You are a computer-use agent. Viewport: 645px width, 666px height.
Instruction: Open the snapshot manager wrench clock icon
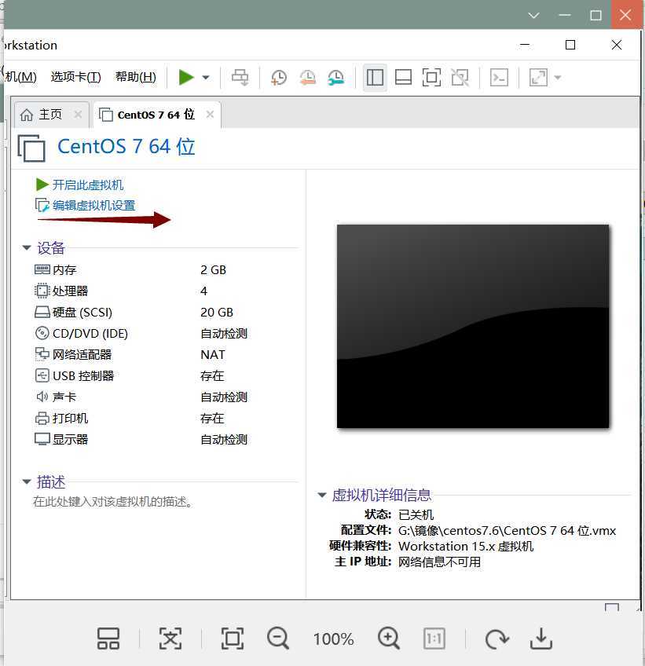pyautogui.click(x=336, y=78)
